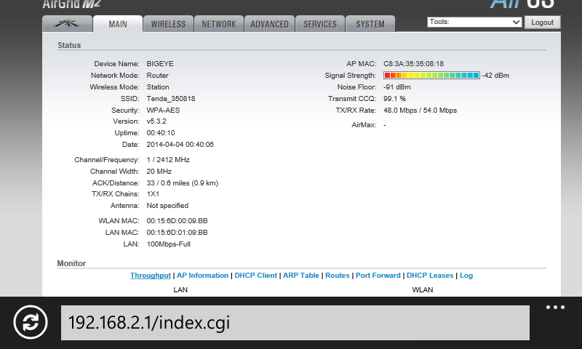Focus the address bar showing 192.168.2.1/index.cgi
The height and width of the screenshot is (349, 582).
point(295,323)
